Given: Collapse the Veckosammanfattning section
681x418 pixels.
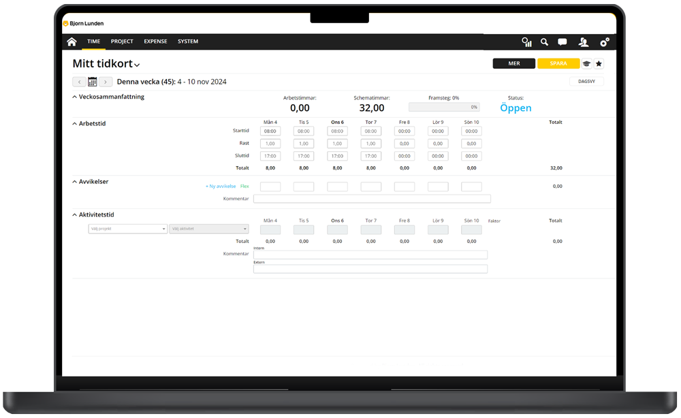Looking at the screenshot, I should [x=75, y=97].
